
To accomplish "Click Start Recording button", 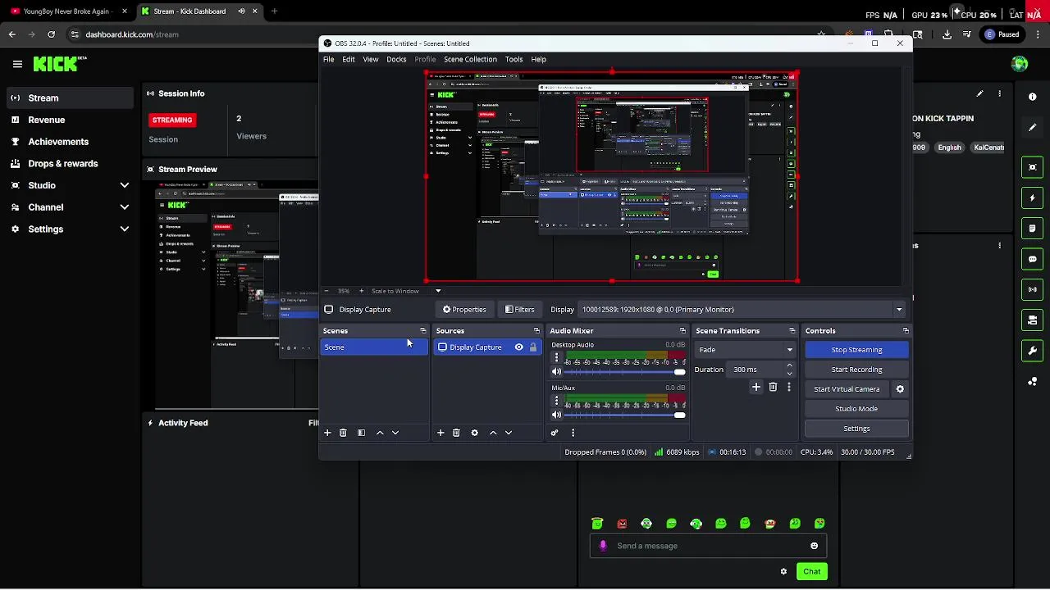I will coord(856,370).
